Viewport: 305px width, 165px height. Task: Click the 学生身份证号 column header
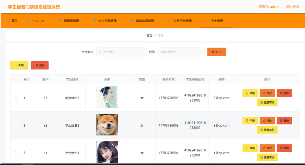point(195,79)
